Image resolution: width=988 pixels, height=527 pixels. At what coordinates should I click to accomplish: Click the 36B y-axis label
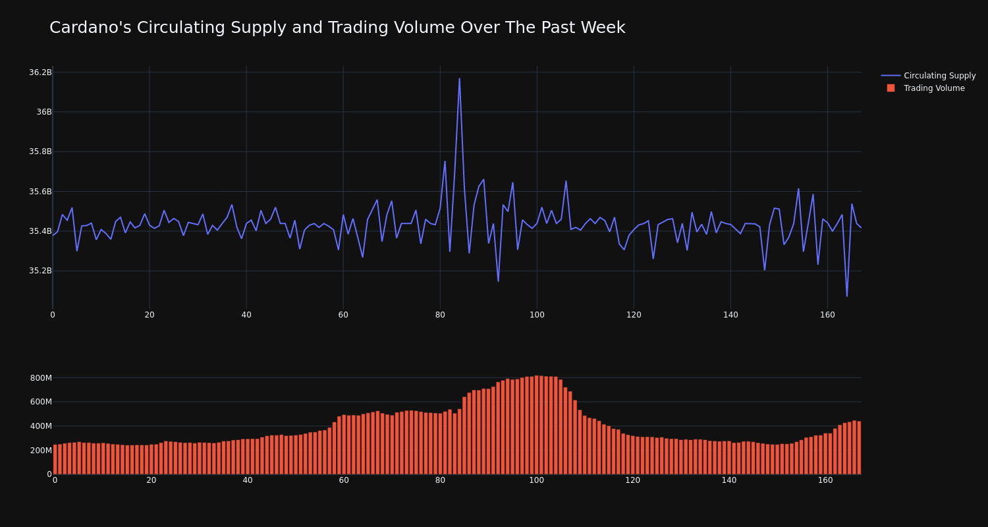coord(44,112)
